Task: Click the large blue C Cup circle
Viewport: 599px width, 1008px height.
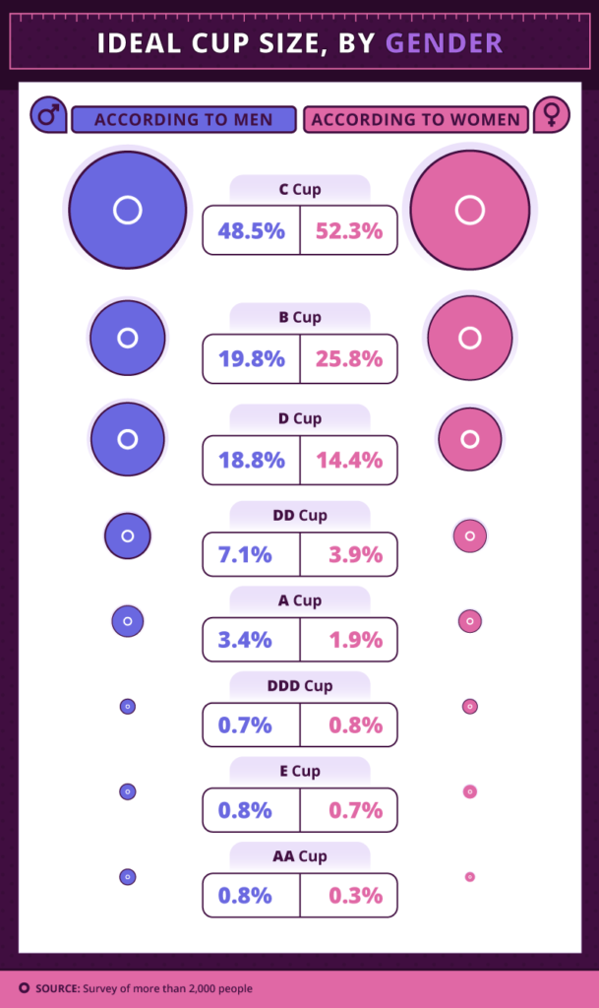Action: pos(127,210)
